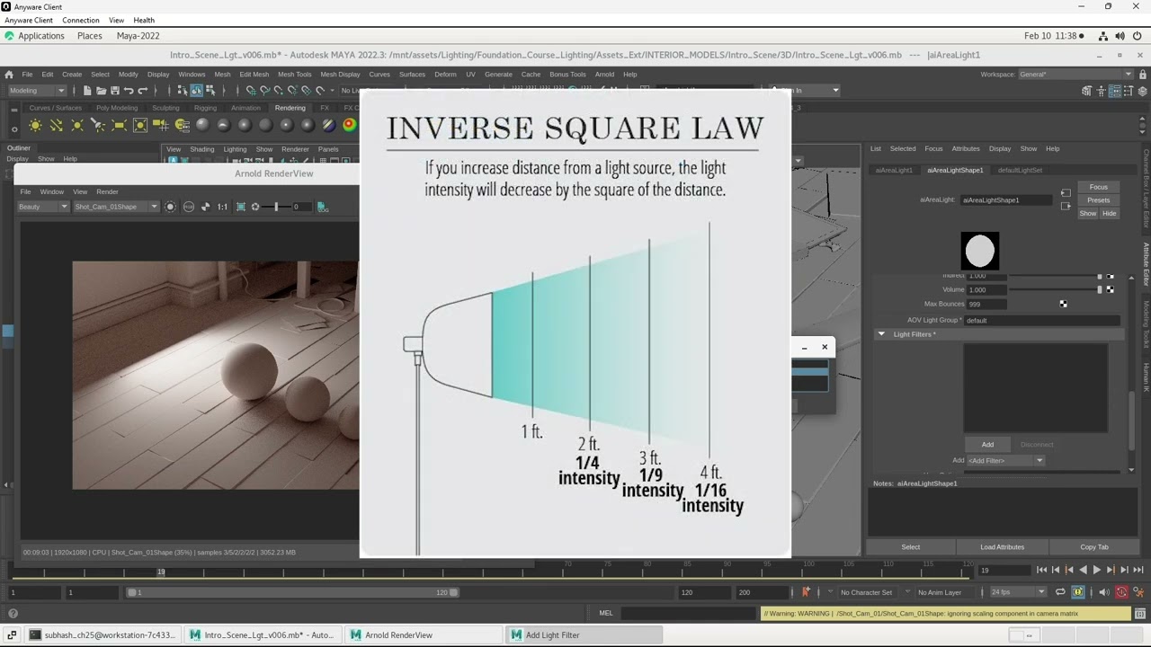Create an ambient light from Rendering shelf
Screen dimensions: 1151x647
[x=35, y=125]
